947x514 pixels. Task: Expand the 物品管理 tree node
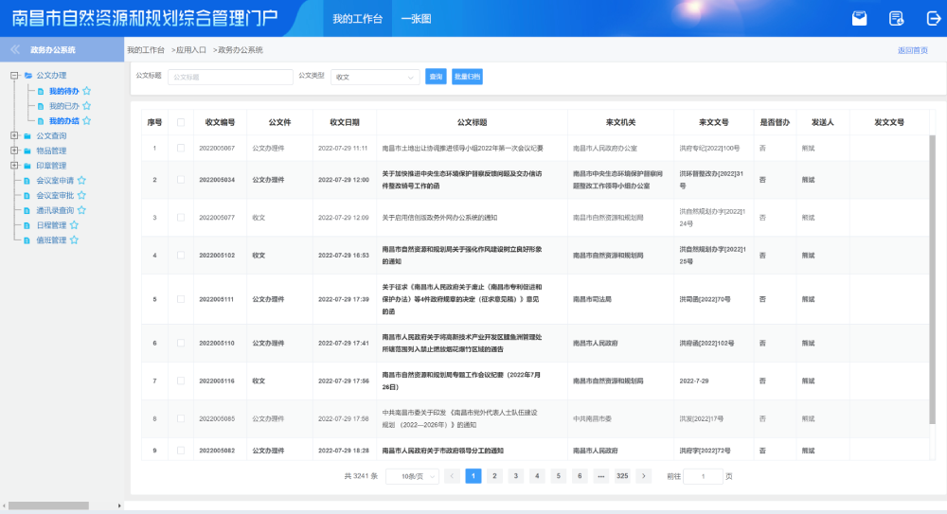point(14,151)
